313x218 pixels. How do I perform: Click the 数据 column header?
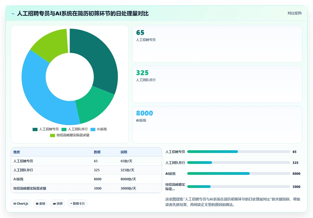[97, 152]
